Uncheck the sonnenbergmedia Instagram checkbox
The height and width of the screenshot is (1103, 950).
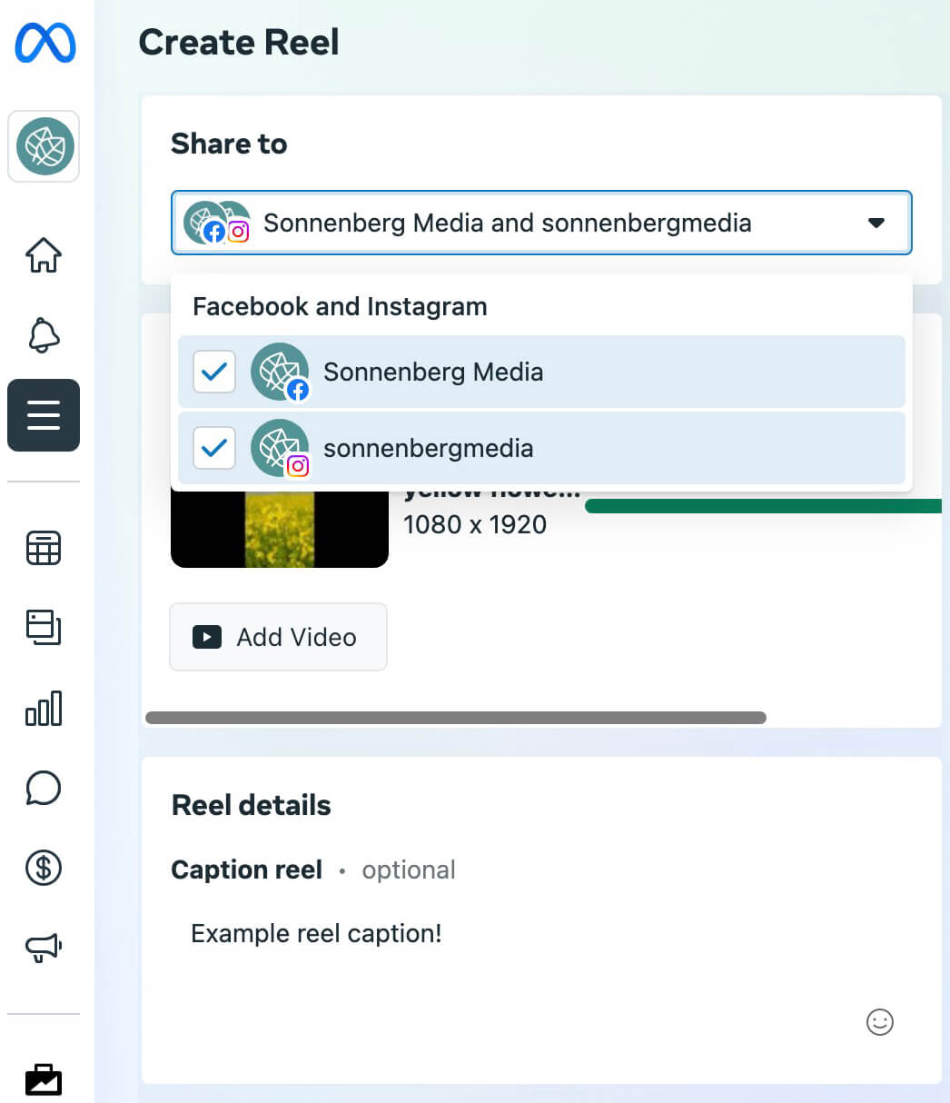214,448
